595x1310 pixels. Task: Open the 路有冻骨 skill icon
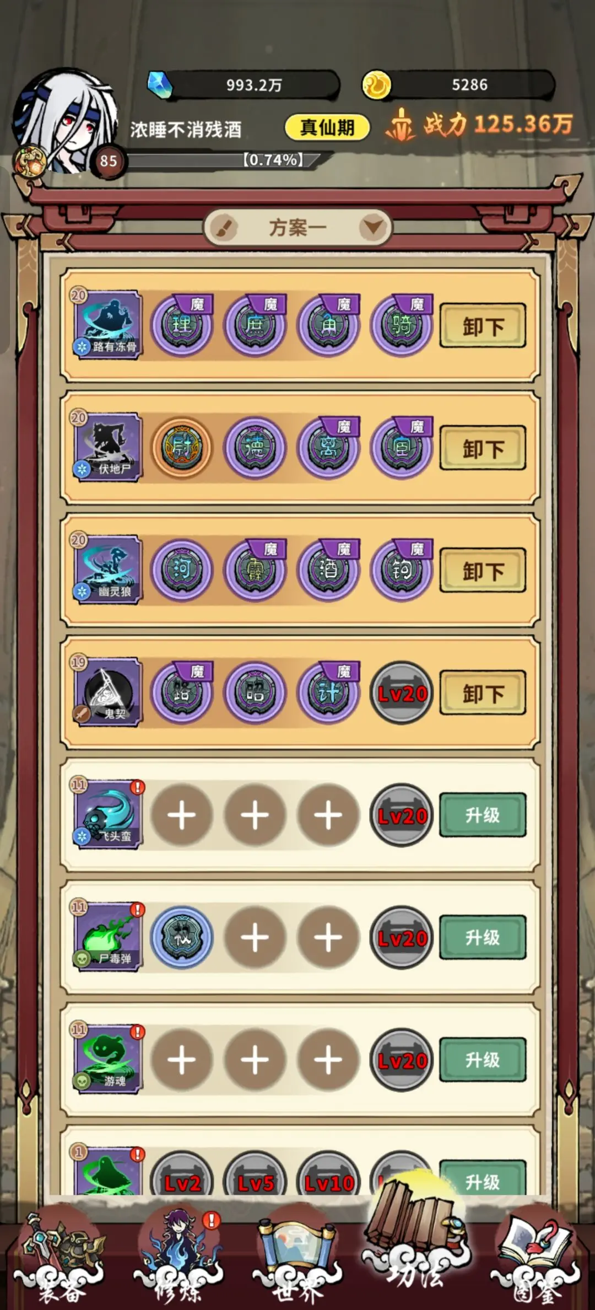coord(107,325)
